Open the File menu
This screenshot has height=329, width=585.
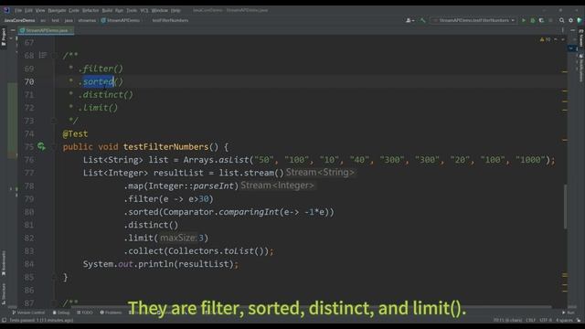[18, 10]
